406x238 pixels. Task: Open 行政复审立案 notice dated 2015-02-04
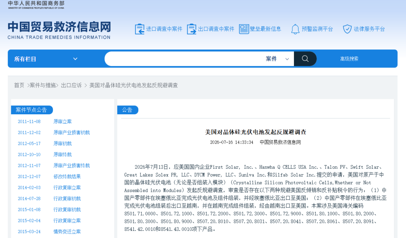(67, 221)
